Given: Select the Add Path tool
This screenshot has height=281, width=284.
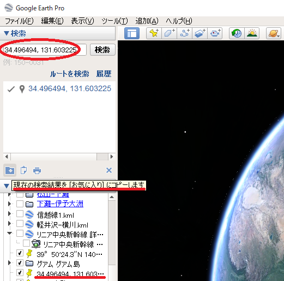Looking at the screenshot, I should coord(184,33).
